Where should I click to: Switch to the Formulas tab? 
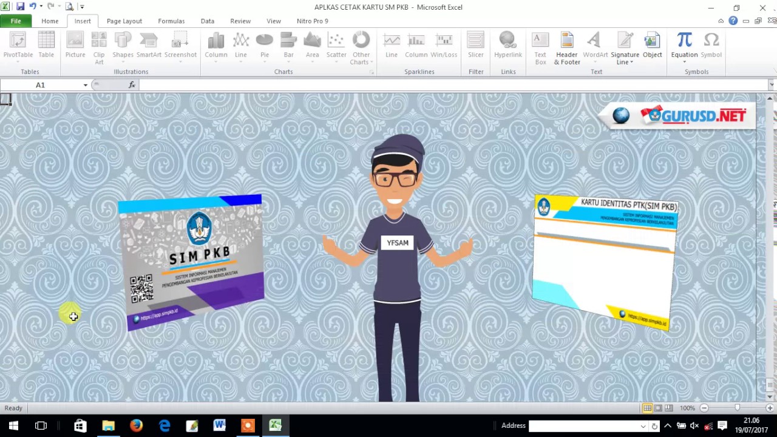[x=171, y=21]
